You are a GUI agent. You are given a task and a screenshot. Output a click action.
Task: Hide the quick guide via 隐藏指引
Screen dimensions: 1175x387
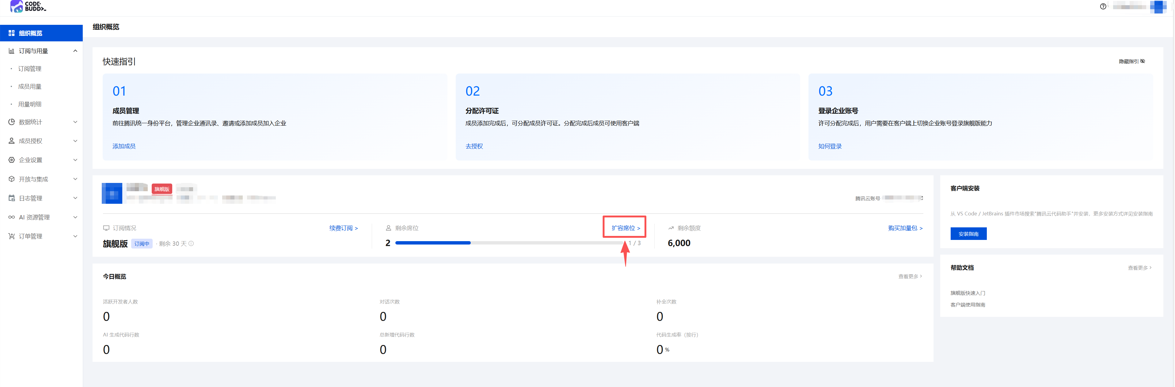click(x=1131, y=61)
